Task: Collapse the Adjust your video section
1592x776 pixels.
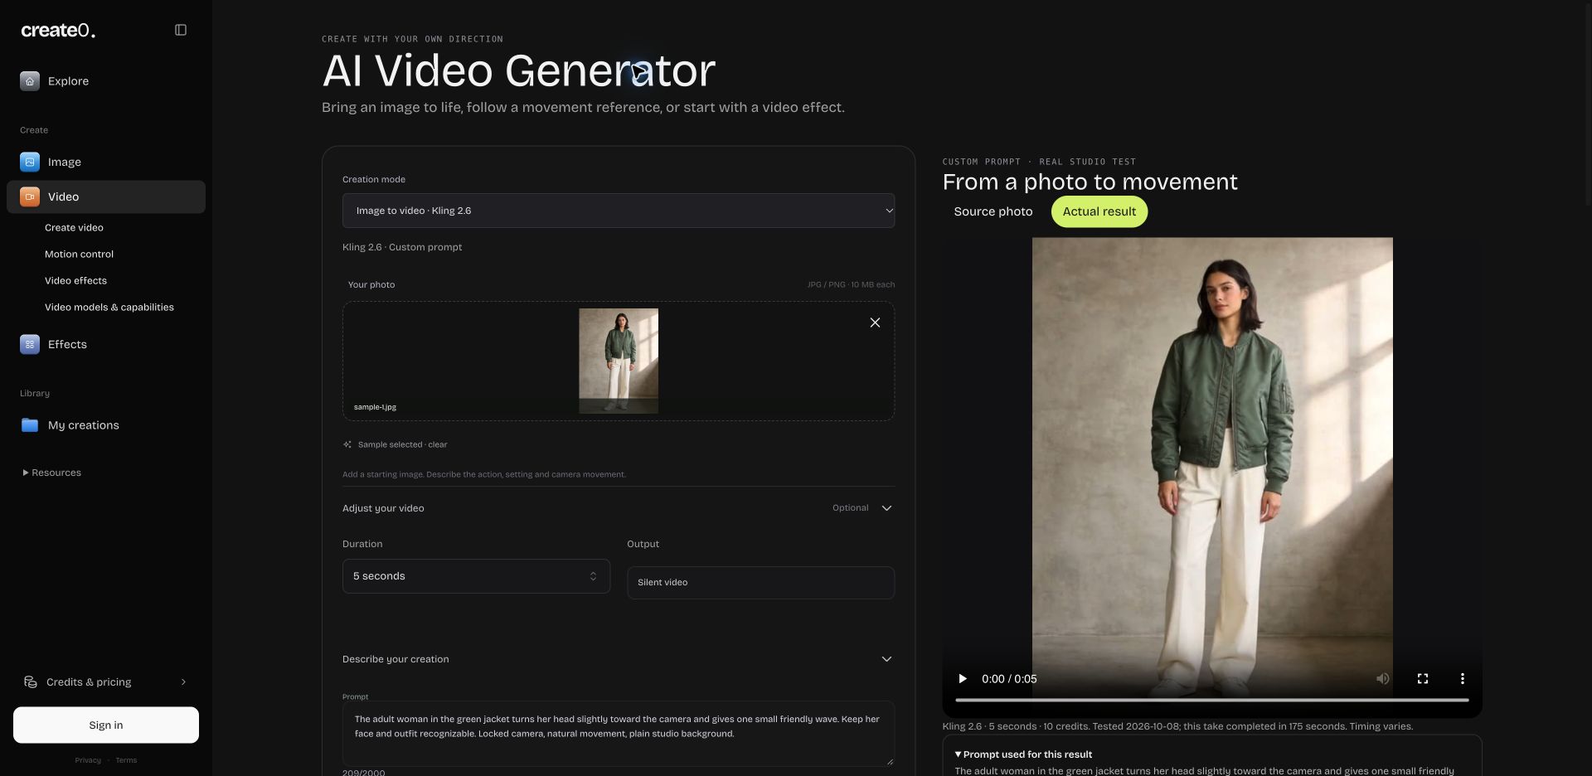Action: (x=886, y=508)
